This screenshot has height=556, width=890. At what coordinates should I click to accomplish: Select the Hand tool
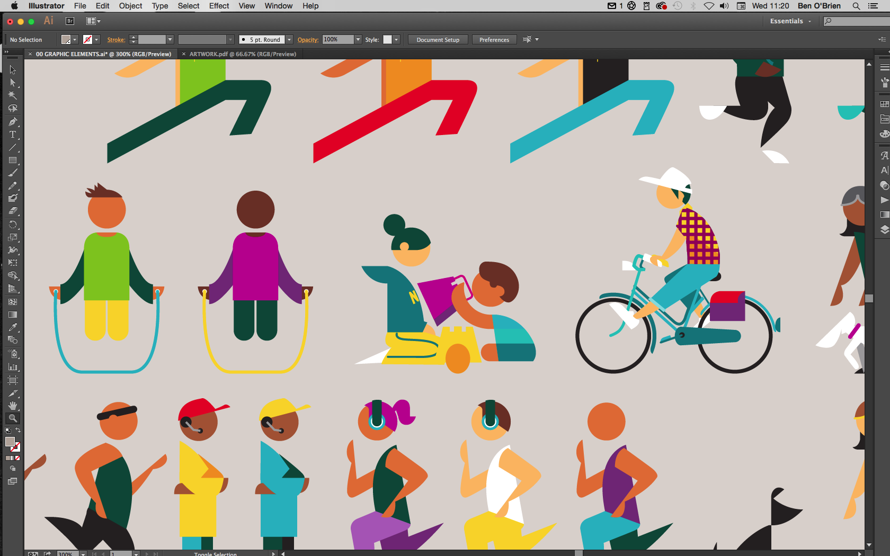point(13,406)
